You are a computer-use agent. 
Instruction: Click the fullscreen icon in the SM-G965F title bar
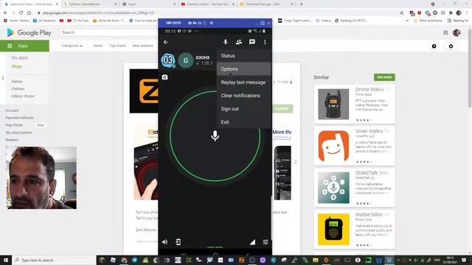point(204,23)
